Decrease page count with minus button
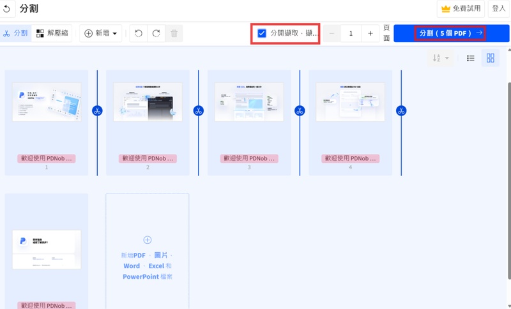Image resolution: width=511 pixels, height=309 pixels. (x=332, y=33)
